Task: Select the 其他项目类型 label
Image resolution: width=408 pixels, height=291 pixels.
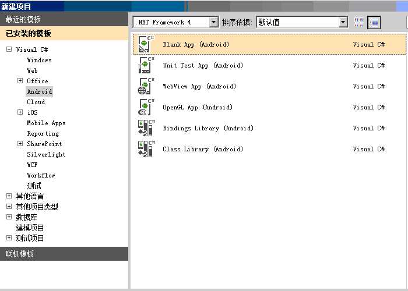Action: pyautogui.click(x=37, y=207)
